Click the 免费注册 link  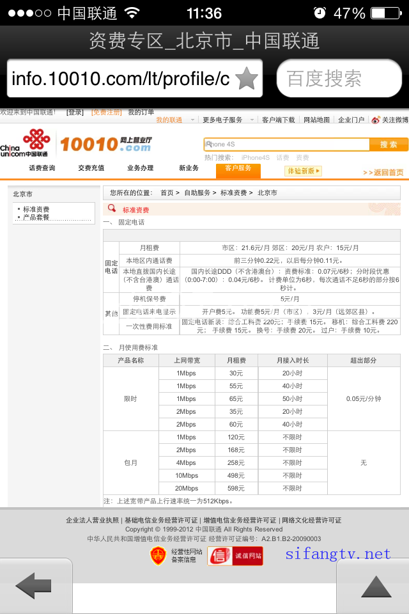[x=107, y=113]
